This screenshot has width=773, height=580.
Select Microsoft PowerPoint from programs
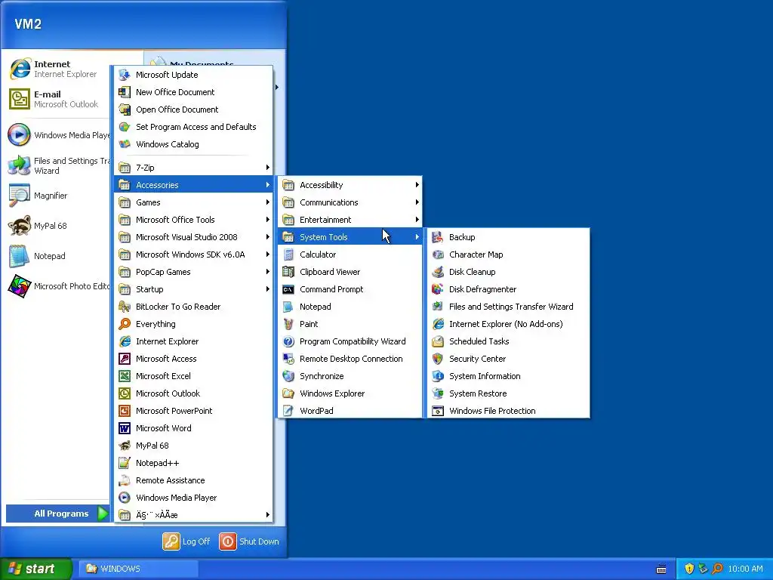(x=194, y=411)
